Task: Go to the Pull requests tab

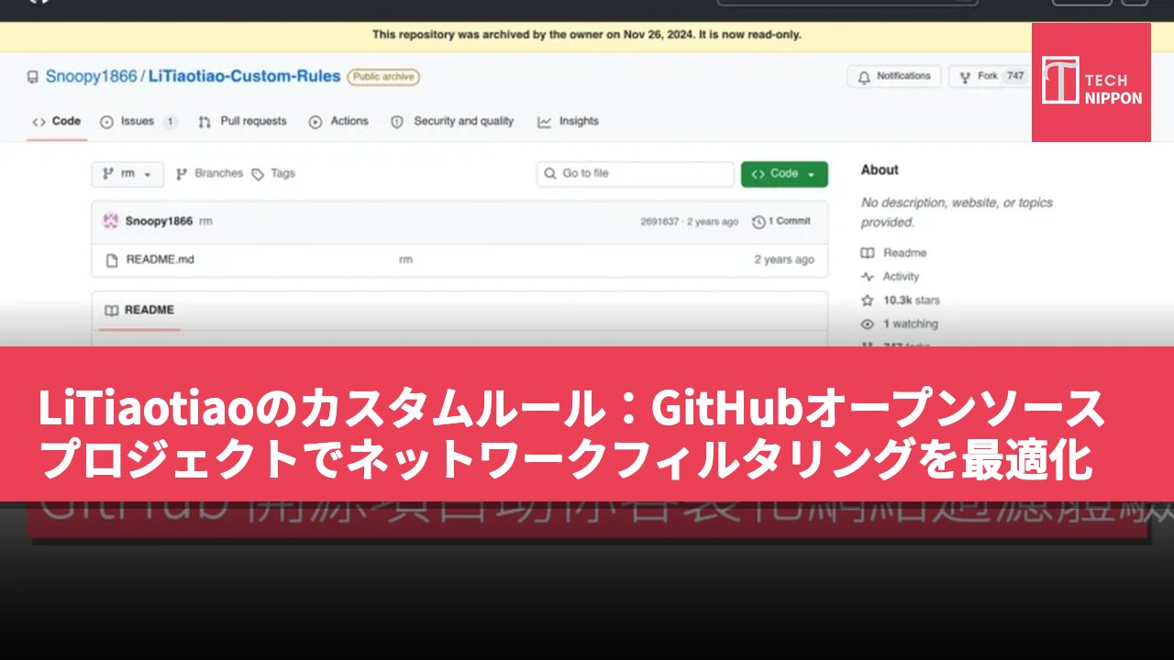Action: pos(242,121)
